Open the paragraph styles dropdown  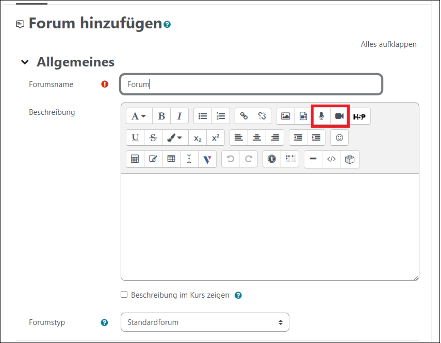click(139, 116)
